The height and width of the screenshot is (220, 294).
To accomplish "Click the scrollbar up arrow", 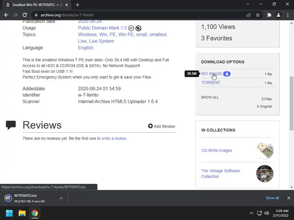I will coord(291,23).
